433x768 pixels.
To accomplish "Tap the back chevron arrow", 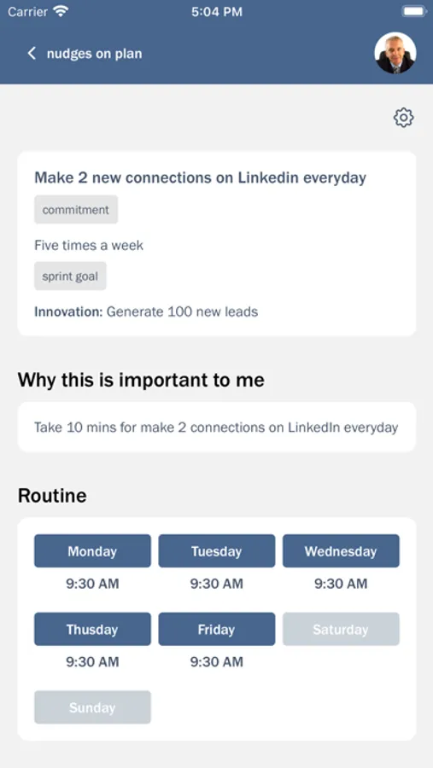I will coord(32,54).
